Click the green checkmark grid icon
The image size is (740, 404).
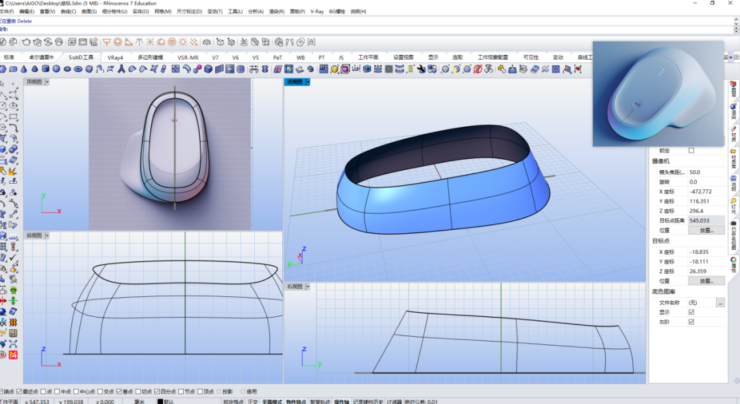click(288, 69)
